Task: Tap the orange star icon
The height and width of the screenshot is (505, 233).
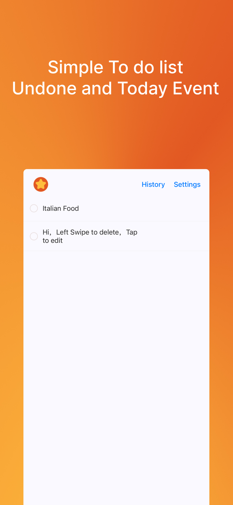Action: [x=41, y=184]
